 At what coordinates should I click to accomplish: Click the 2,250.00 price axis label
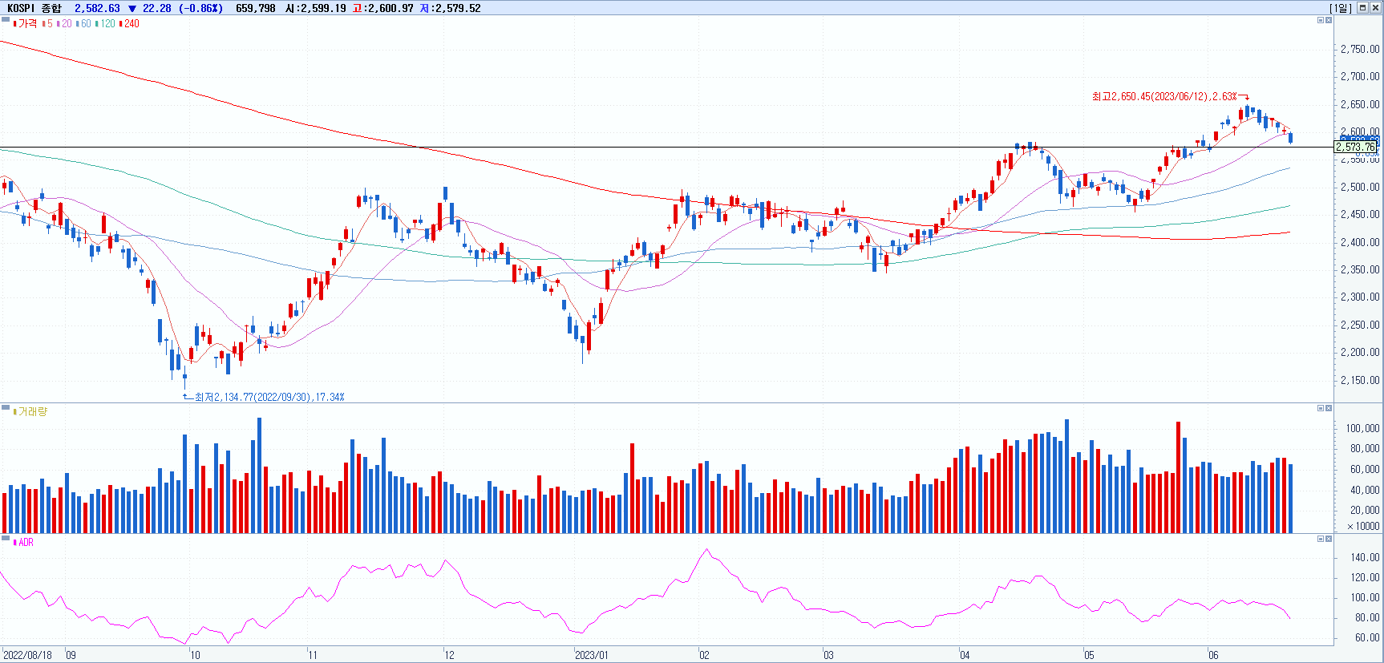pyautogui.click(x=1360, y=325)
